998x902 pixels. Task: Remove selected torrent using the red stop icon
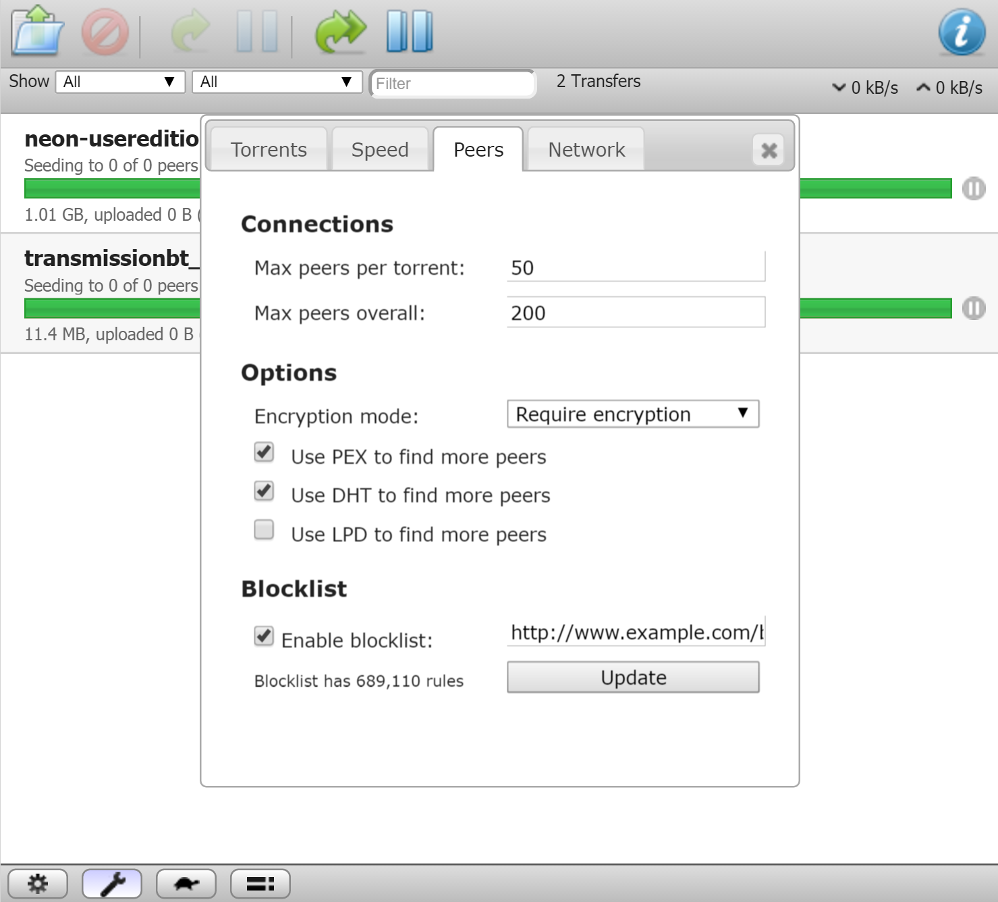(106, 30)
